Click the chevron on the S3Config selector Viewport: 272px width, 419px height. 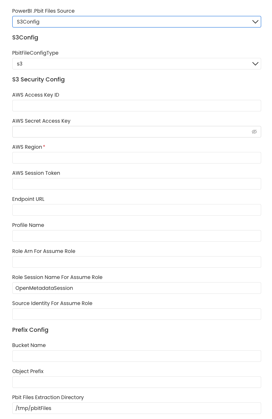pyautogui.click(x=255, y=22)
